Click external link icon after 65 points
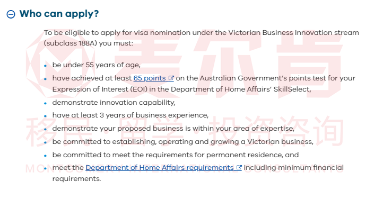Image resolution: width=366 pixels, height=199 pixels. [171, 78]
